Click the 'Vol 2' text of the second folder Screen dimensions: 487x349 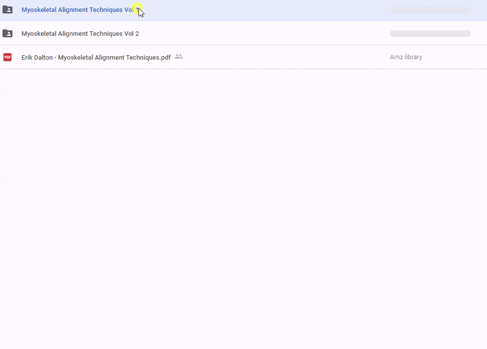(x=131, y=34)
